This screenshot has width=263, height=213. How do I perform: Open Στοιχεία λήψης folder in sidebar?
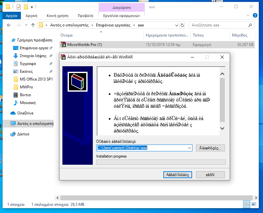(33, 56)
